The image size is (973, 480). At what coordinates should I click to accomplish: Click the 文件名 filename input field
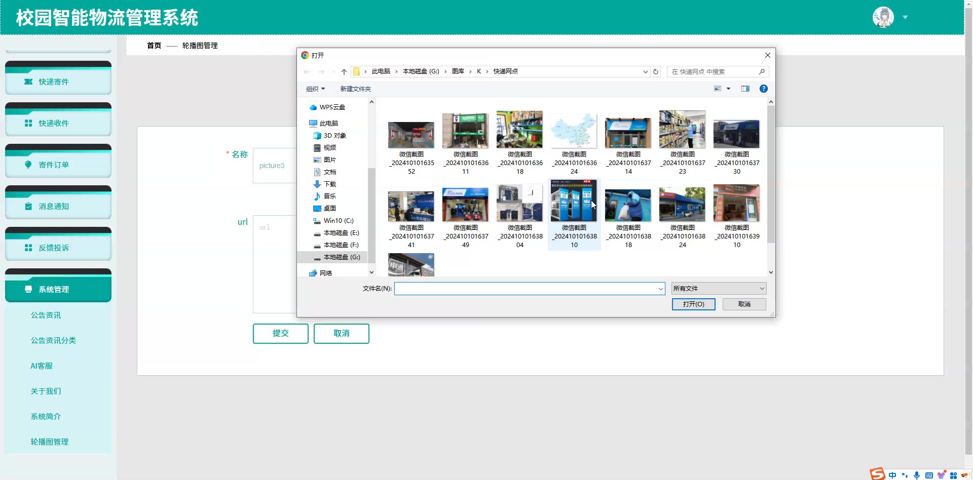coord(526,289)
